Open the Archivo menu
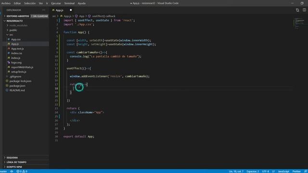This screenshot has width=308, height=173. coord(6,3)
